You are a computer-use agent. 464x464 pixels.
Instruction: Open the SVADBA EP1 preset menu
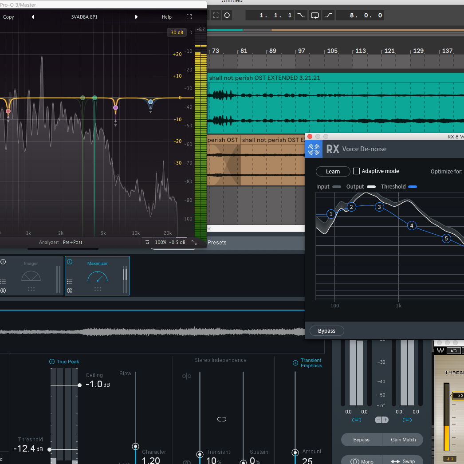coord(84,17)
